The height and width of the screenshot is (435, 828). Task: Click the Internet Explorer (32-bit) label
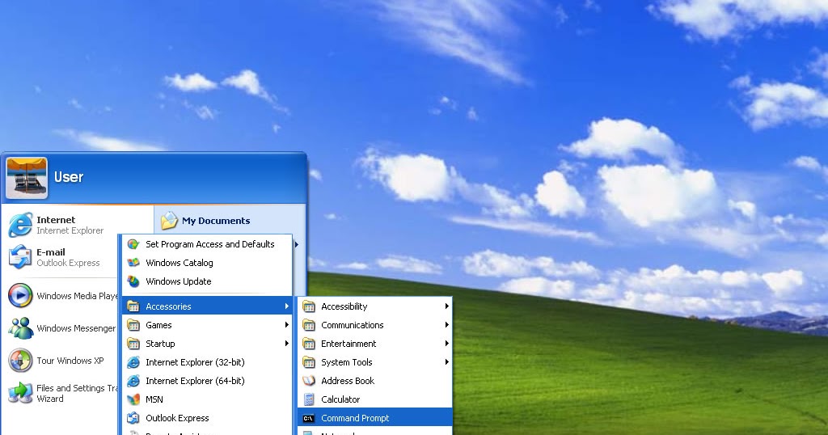pyautogui.click(x=195, y=362)
